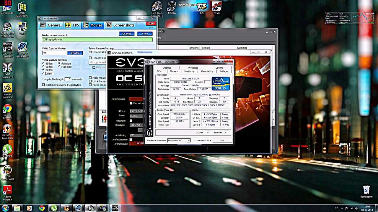The height and width of the screenshot is (212, 378).
Task: Open the Screenshots tab in FRAPS
Action: 120,25
